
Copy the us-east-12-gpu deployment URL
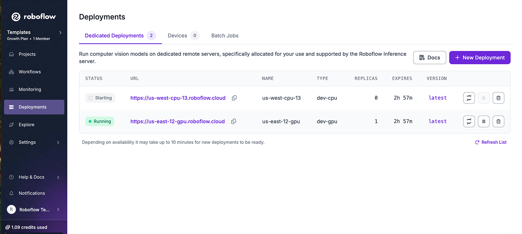click(x=233, y=121)
